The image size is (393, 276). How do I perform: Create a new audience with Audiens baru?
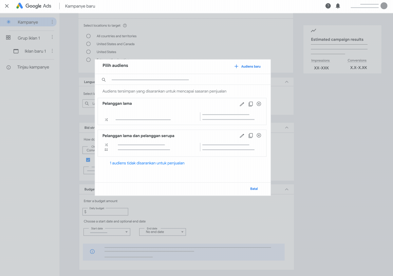point(248,67)
